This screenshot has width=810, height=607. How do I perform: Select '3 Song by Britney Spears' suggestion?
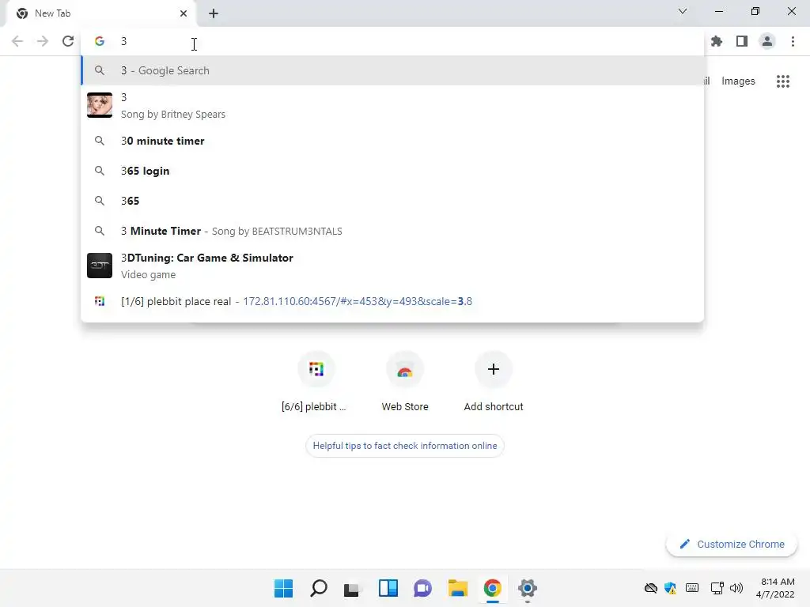(x=392, y=105)
